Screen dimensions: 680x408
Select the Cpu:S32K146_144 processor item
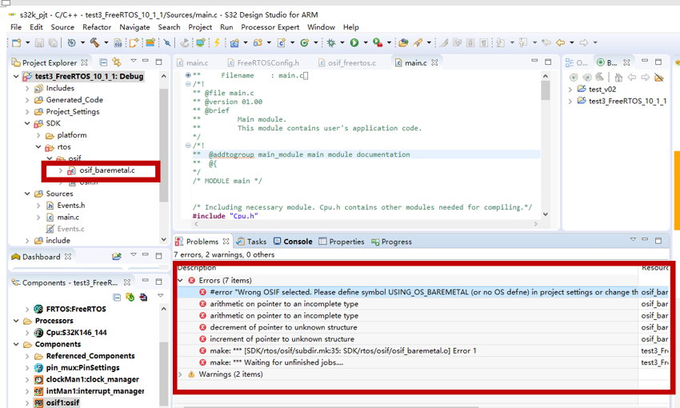pos(76,333)
